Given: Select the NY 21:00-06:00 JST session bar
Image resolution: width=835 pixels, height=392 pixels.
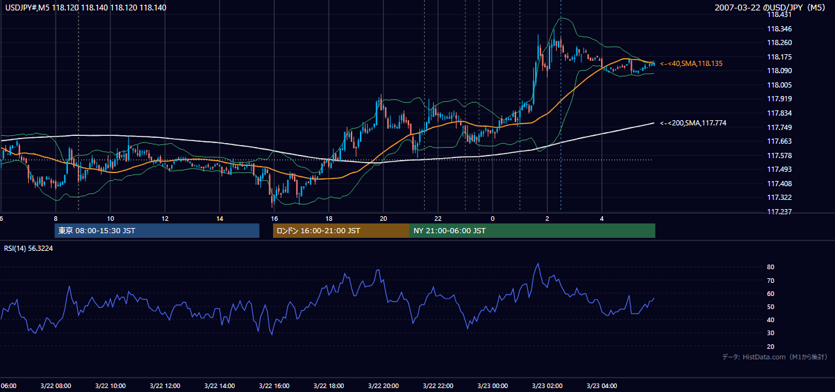Looking at the screenshot, I should point(532,231).
